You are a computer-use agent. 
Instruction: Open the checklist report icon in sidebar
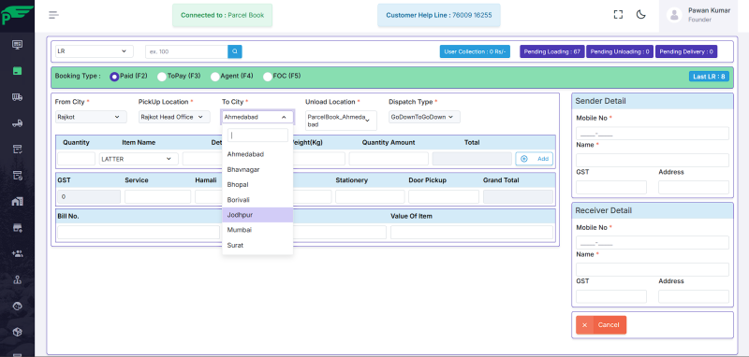point(17,150)
